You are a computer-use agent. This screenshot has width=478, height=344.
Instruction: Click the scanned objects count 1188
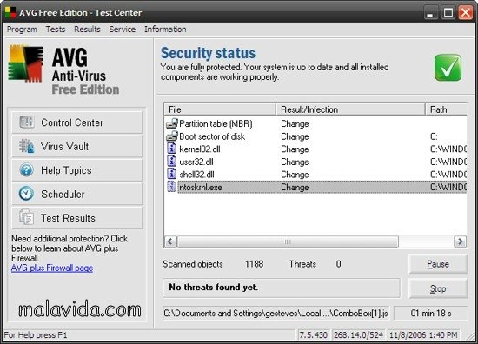point(254,264)
